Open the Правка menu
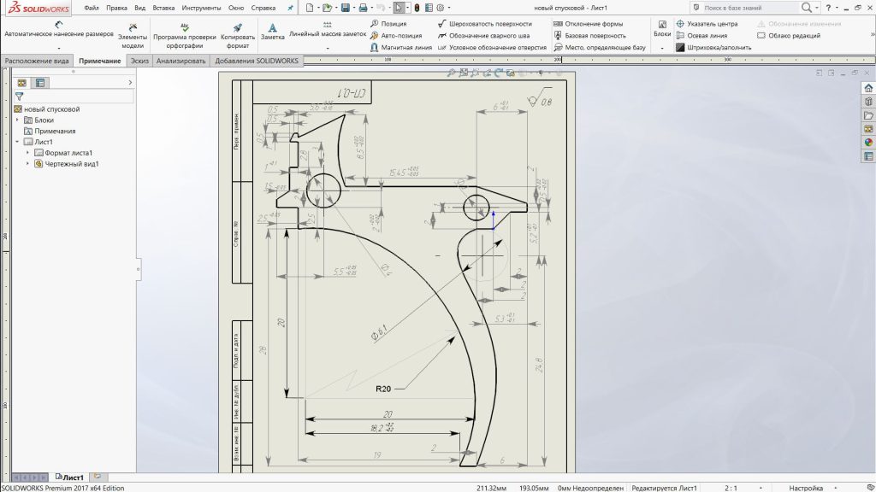The height and width of the screenshot is (492, 876). click(x=116, y=8)
